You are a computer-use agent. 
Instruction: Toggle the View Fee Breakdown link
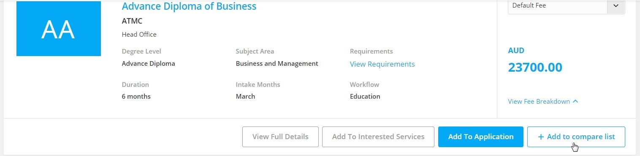point(539,102)
